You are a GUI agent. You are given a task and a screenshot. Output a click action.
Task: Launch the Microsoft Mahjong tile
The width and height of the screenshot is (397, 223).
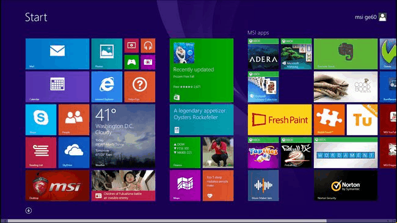(296, 54)
